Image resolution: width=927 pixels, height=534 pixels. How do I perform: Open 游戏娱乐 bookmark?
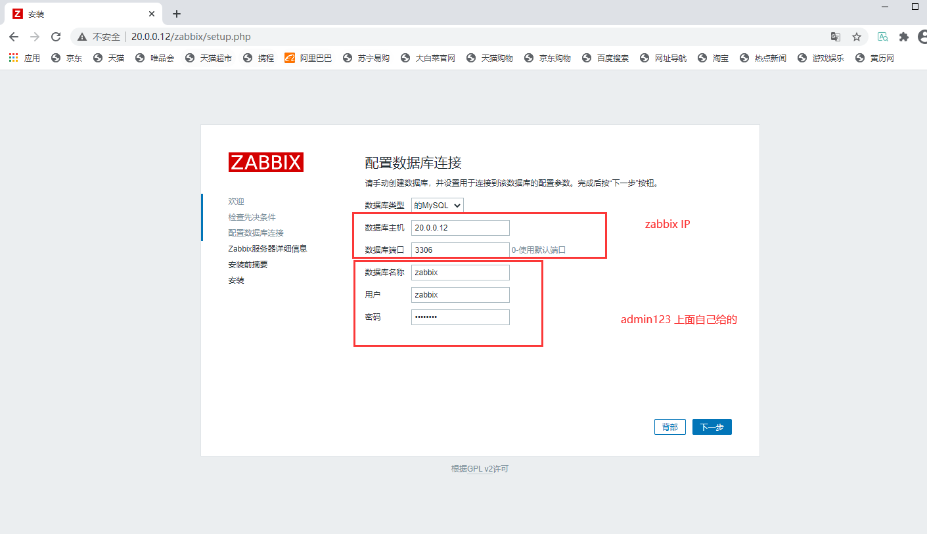pyautogui.click(x=821, y=58)
